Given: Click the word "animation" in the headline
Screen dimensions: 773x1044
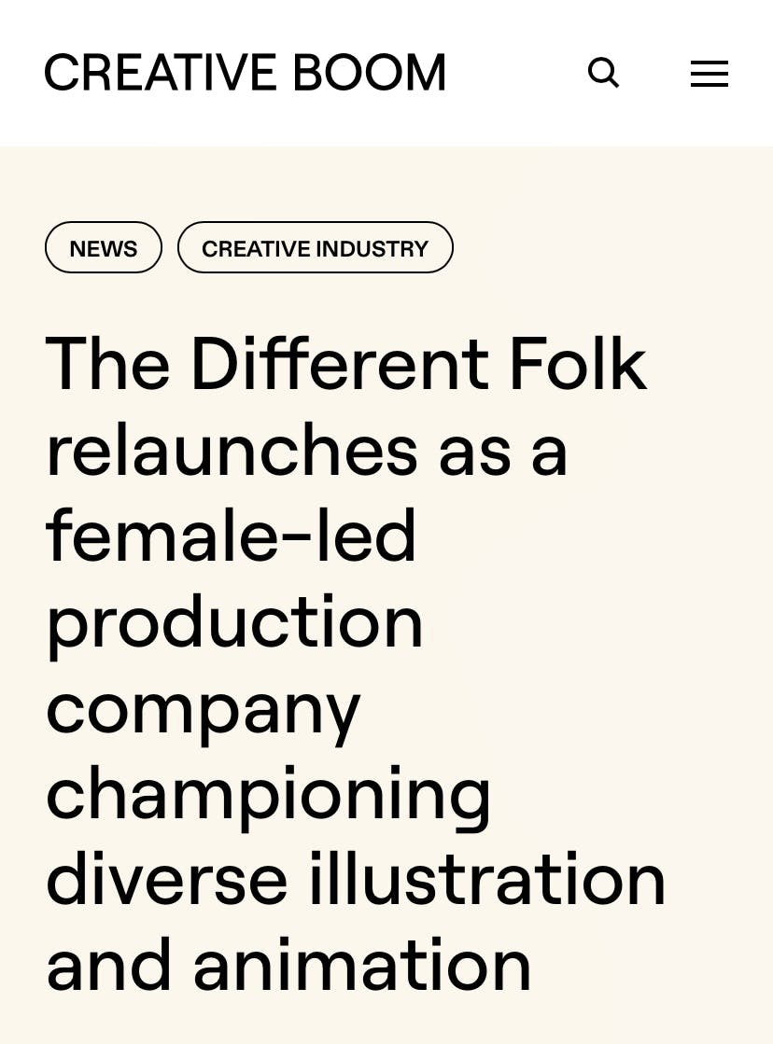Looking at the screenshot, I should (362, 966).
